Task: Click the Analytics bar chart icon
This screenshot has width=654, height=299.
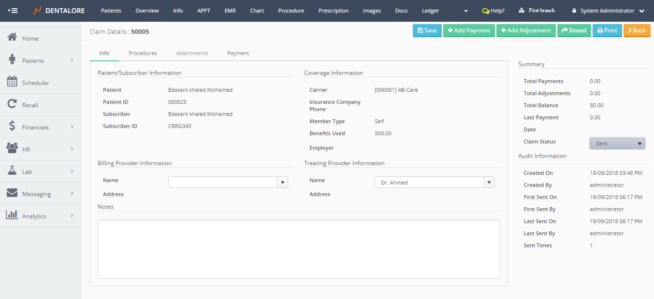Action: [x=12, y=215]
